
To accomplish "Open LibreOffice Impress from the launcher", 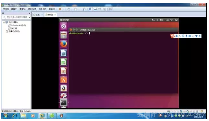I will (64, 71).
